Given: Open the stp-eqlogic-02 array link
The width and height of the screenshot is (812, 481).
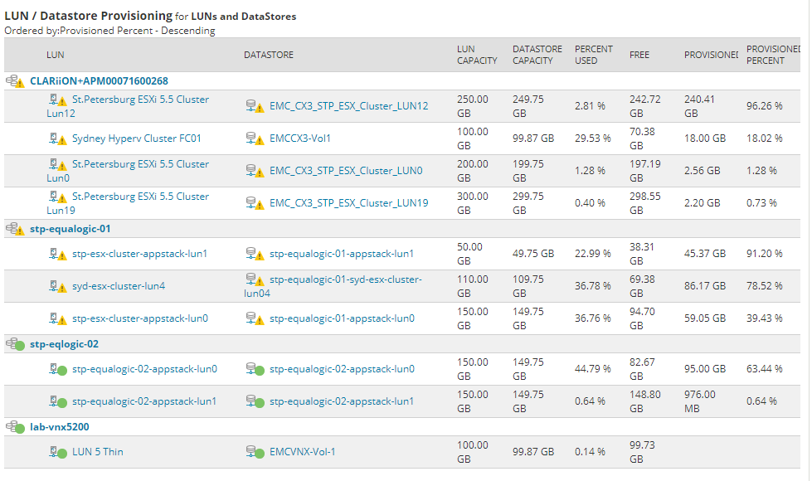Looking at the screenshot, I should pyautogui.click(x=64, y=344).
